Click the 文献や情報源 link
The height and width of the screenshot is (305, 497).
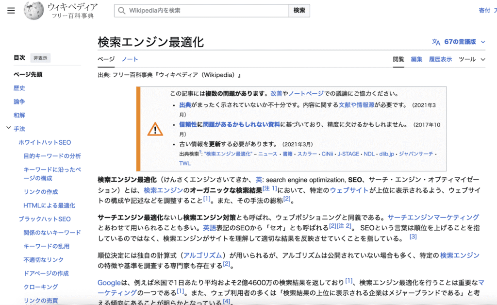pos(357,105)
